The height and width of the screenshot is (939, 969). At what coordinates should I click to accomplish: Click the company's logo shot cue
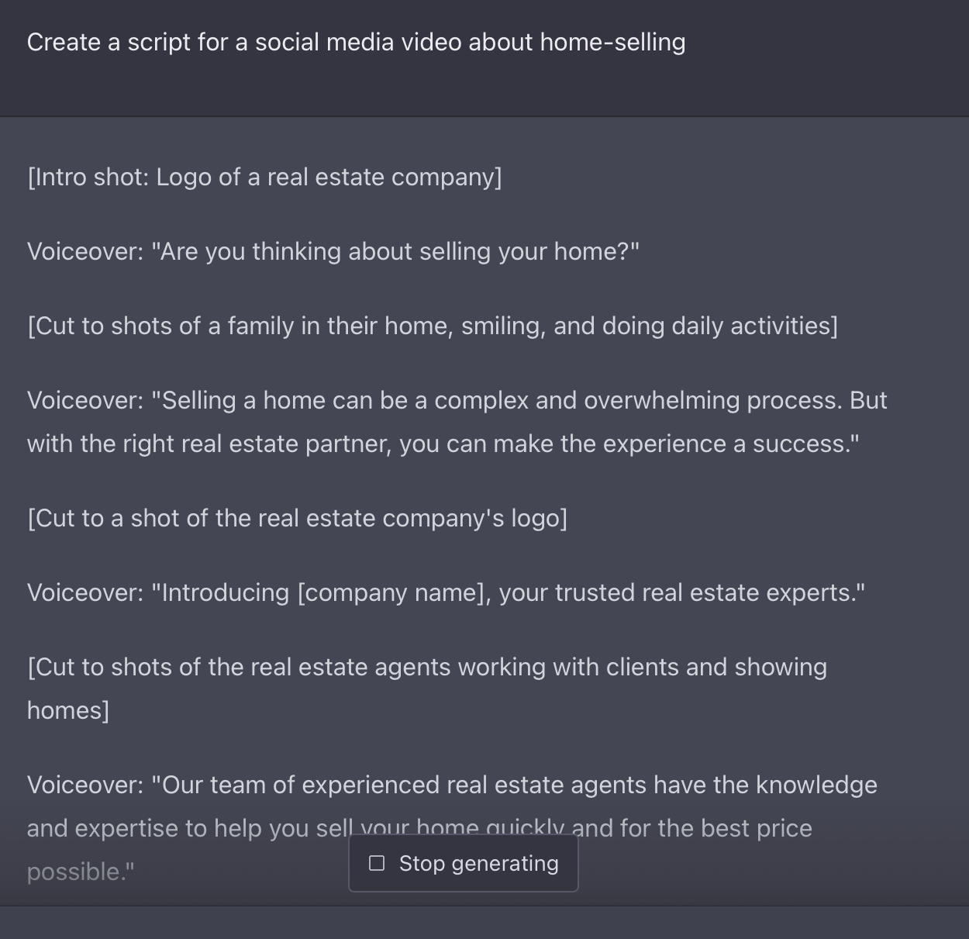(297, 518)
